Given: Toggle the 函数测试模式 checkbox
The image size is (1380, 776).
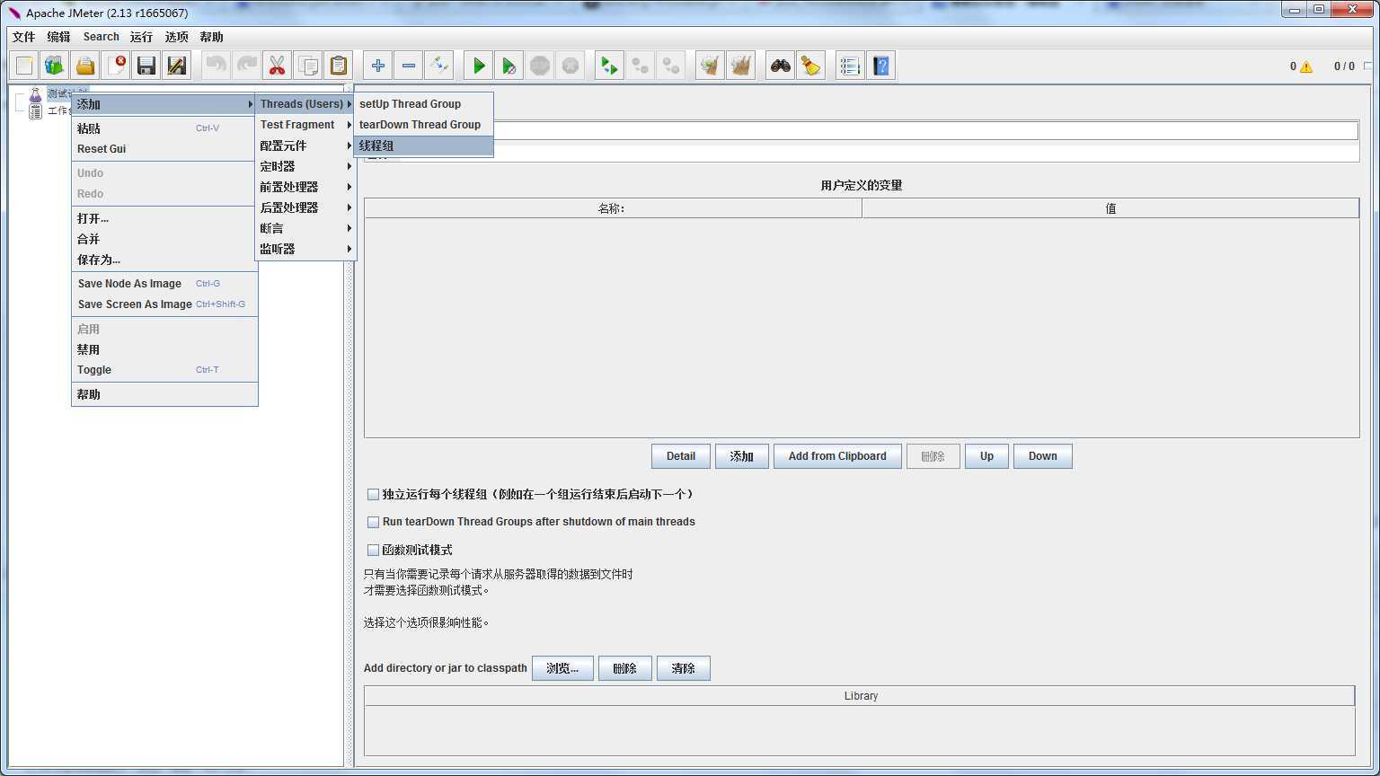Looking at the screenshot, I should coord(373,550).
